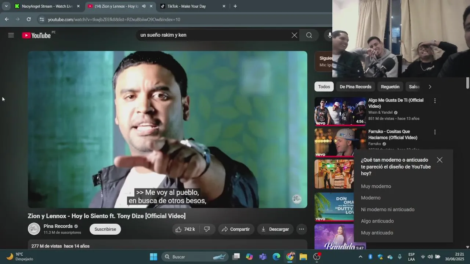Select survey option Muy moderno

(x=376, y=186)
